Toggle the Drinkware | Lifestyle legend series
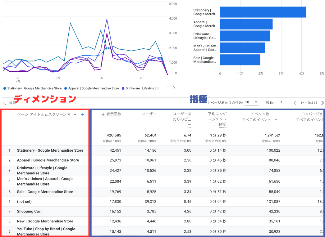The height and width of the screenshot is (237, 325). [x=141, y=88]
